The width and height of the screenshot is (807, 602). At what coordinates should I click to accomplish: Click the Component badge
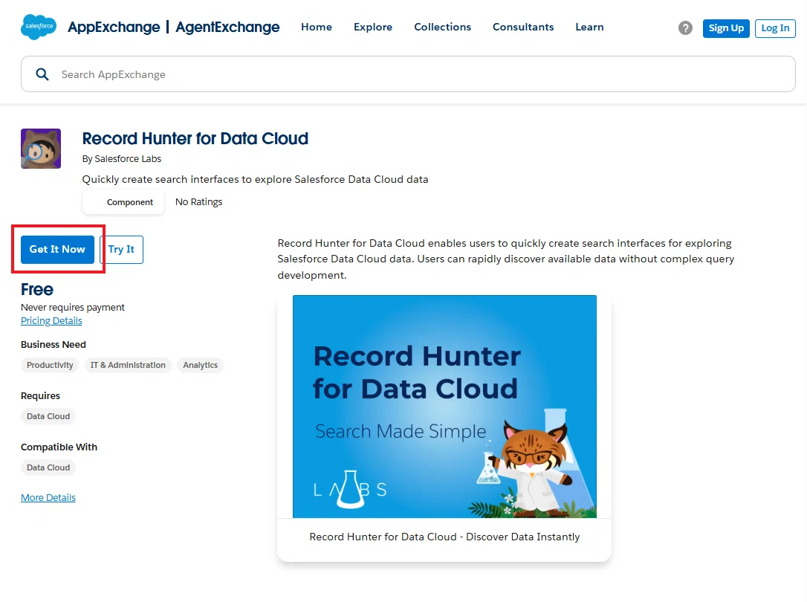(123, 202)
